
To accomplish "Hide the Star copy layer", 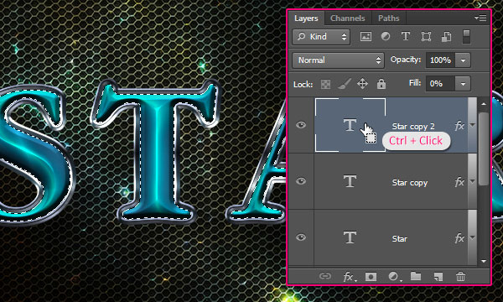I will 301,181.
